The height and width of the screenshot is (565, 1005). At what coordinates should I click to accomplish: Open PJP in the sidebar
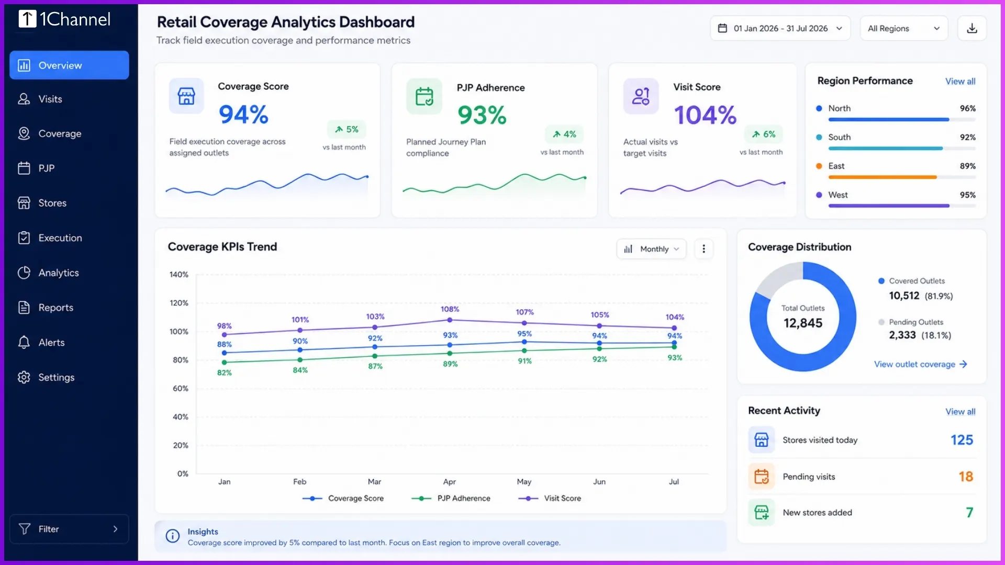[x=69, y=168]
